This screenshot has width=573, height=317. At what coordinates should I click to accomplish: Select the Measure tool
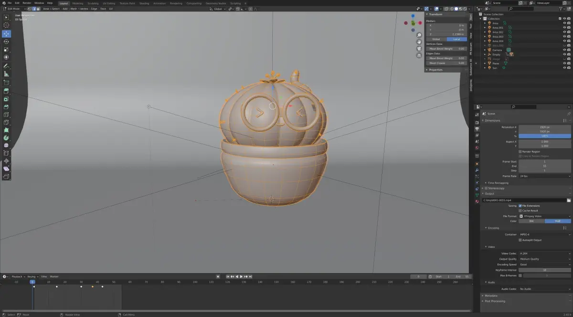6,74
